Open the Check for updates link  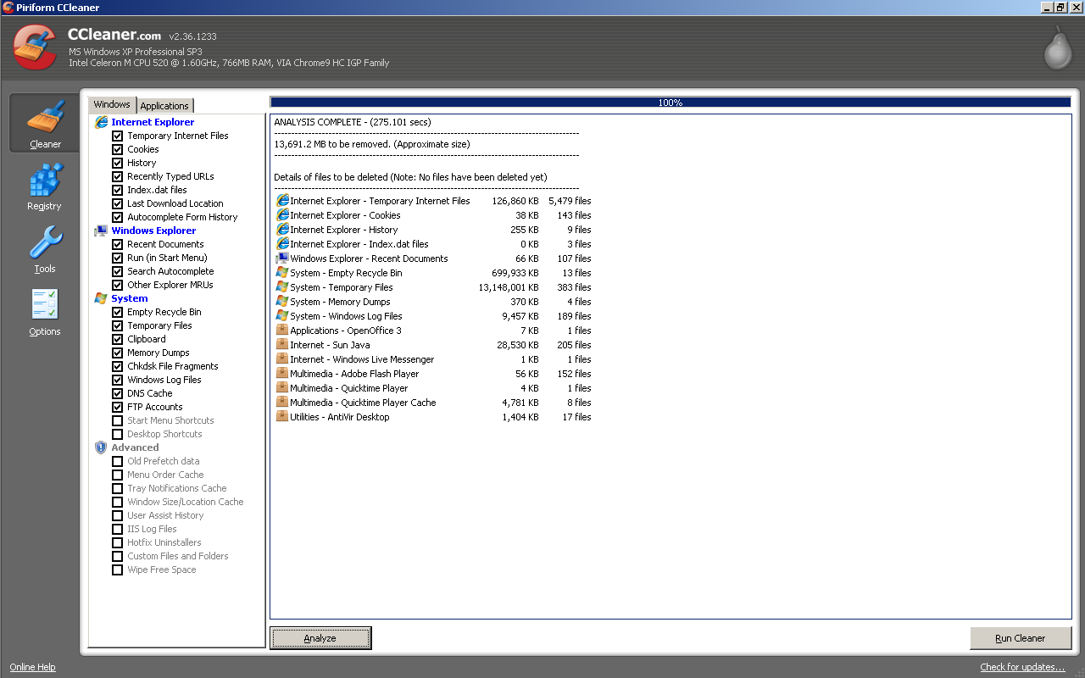click(x=1022, y=667)
